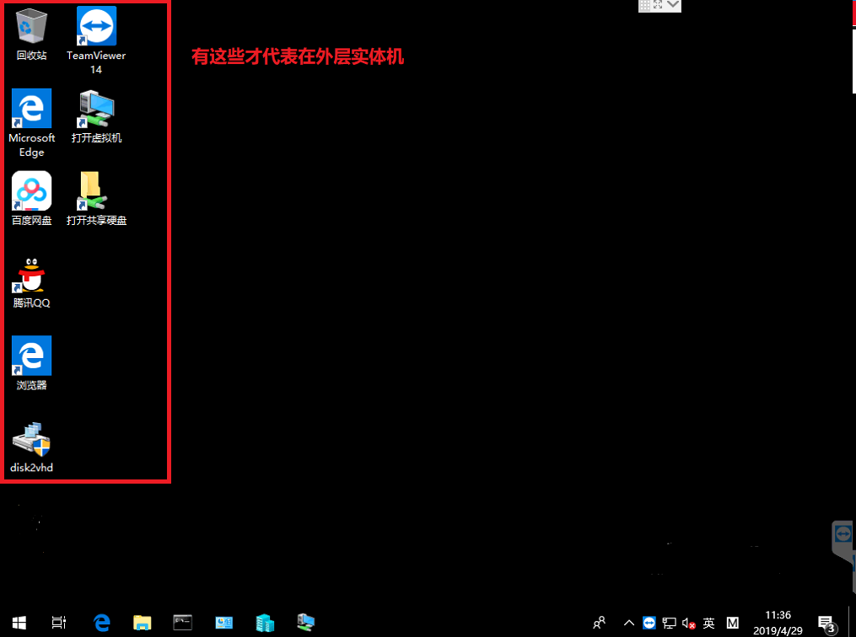Open Task View on the taskbar
The width and height of the screenshot is (856, 637).
click(x=59, y=623)
